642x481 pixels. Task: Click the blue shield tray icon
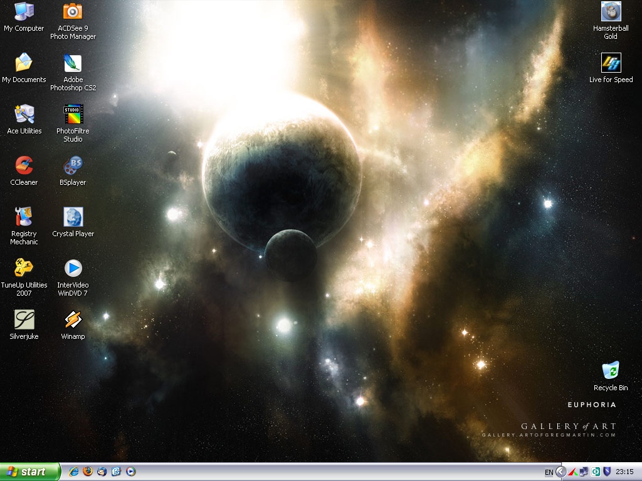tap(607, 472)
